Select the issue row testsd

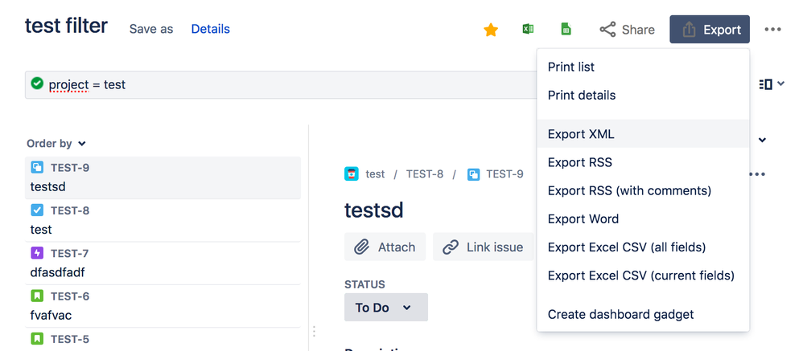pos(163,178)
